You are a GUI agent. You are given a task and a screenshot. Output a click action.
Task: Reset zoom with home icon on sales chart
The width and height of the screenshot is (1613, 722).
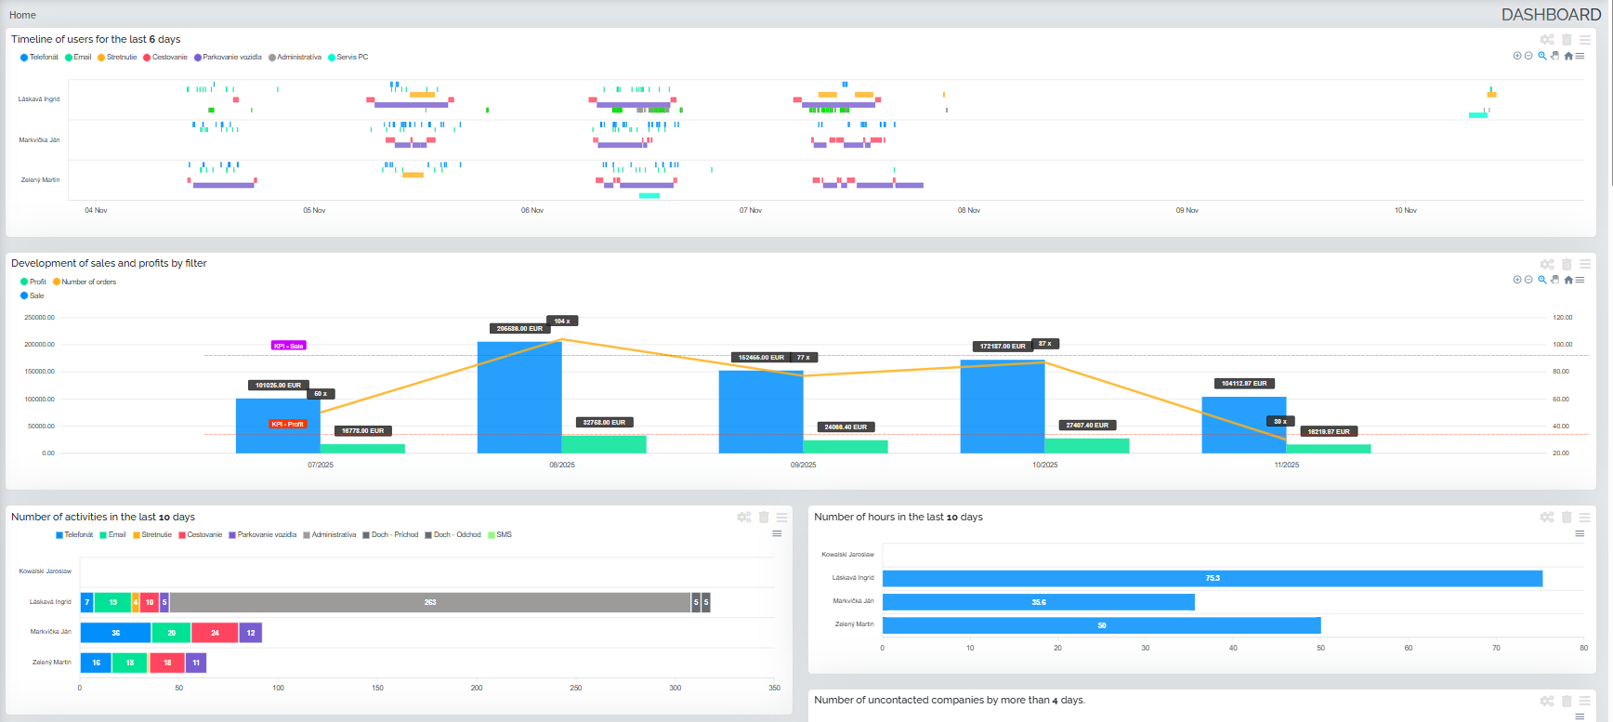[1568, 280]
